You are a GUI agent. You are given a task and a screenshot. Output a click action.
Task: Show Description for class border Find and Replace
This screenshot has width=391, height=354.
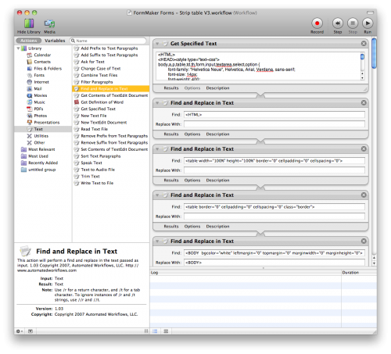[217, 227]
